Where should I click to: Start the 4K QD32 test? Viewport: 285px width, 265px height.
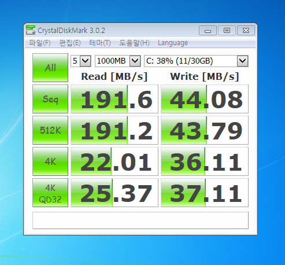coord(50,193)
